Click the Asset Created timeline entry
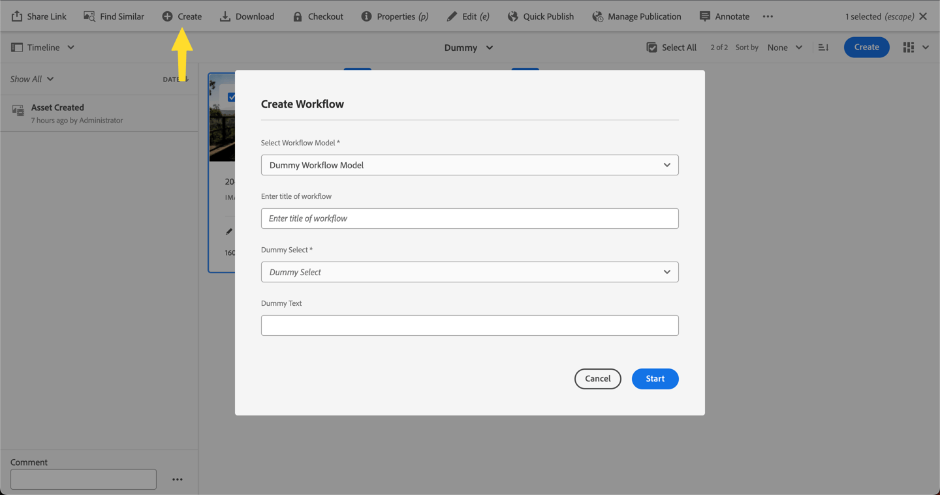The width and height of the screenshot is (940, 495). pos(99,113)
